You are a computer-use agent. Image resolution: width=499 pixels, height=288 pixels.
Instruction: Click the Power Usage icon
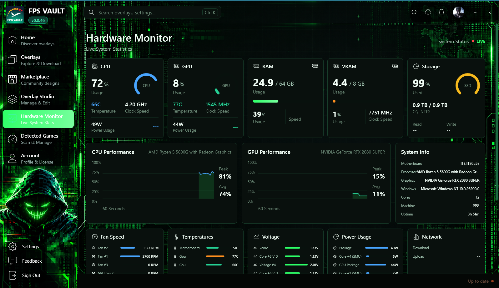click(x=336, y=237)
